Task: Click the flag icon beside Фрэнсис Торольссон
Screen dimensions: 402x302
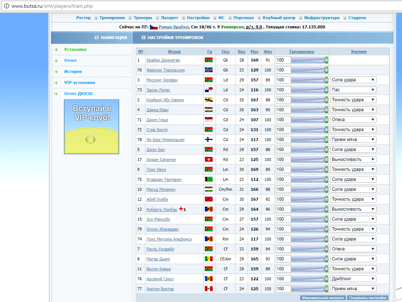Action: click(209, 70)
